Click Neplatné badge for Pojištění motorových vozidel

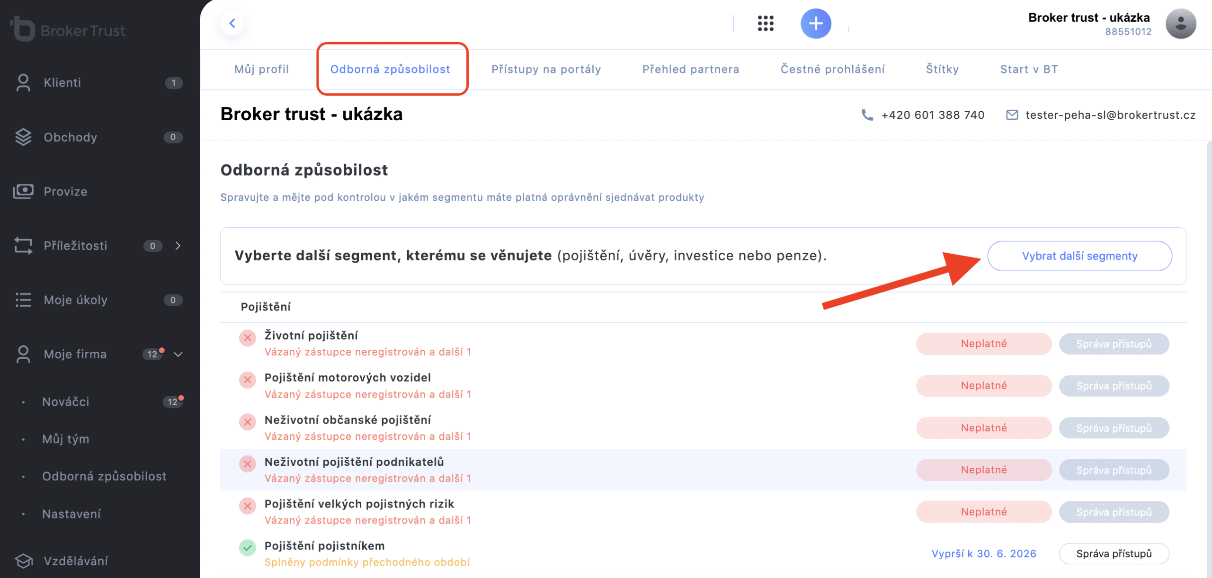(983, 386)
